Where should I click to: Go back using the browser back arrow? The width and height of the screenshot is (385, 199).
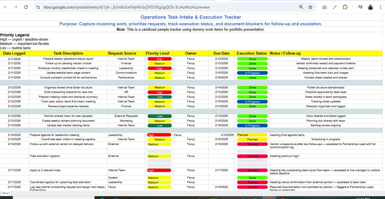coord(5,7)
